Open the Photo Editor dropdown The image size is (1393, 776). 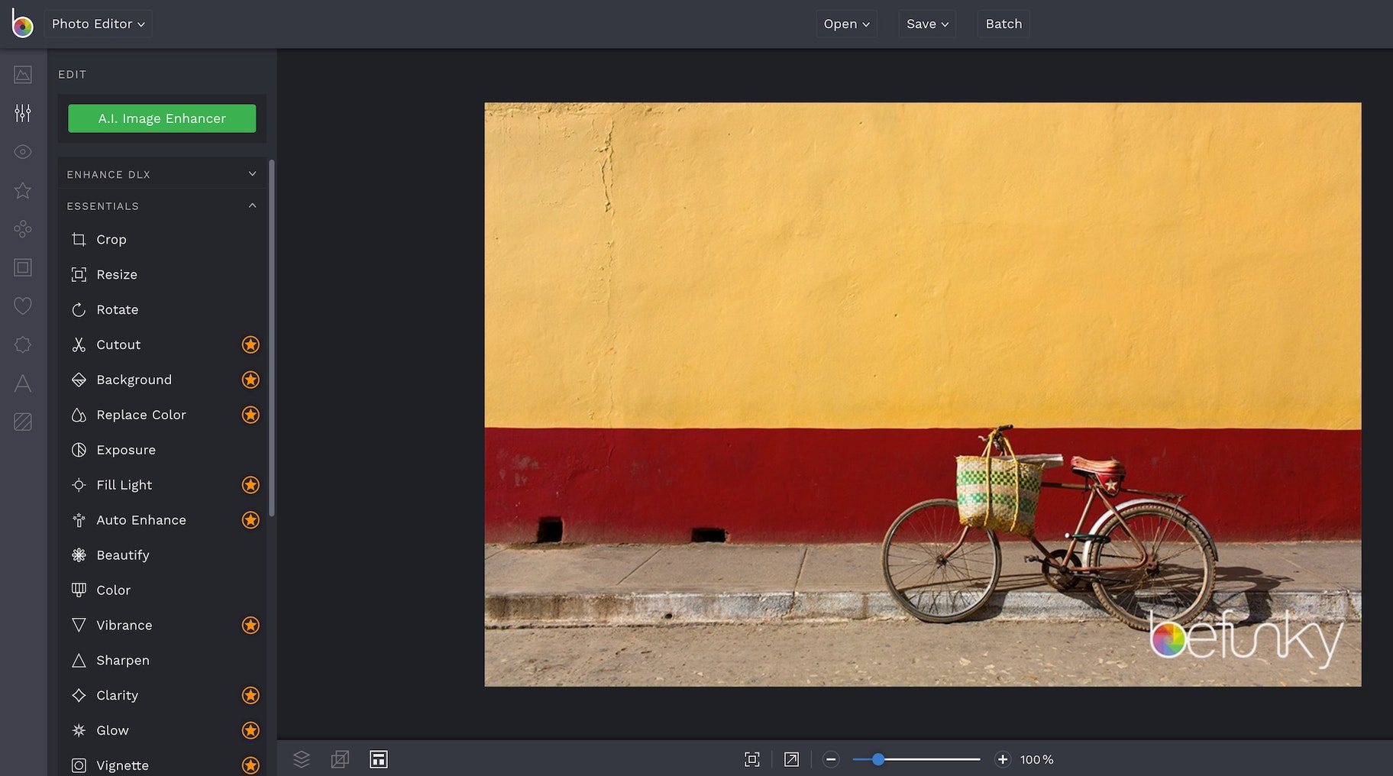[x=98, y=24]
